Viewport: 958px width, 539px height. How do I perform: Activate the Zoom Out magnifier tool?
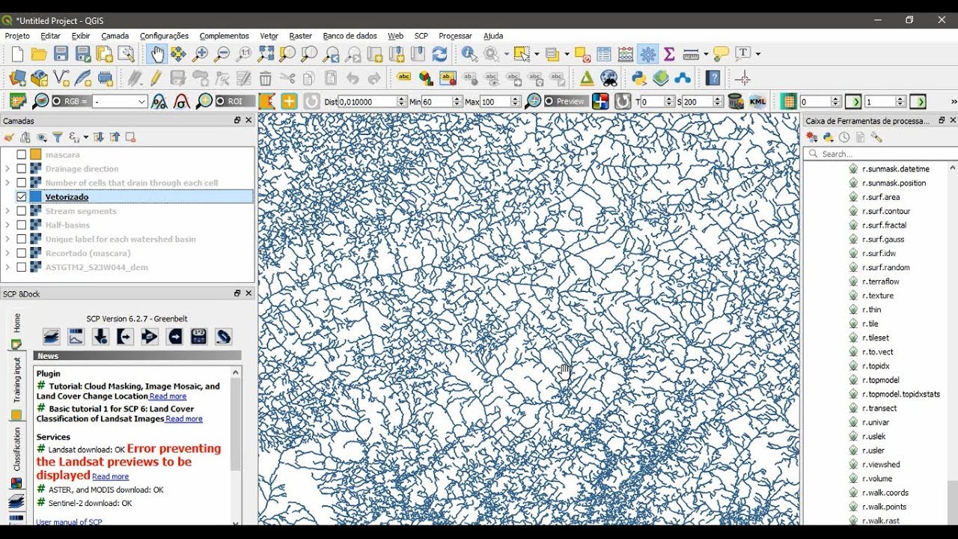click(222, 54)
